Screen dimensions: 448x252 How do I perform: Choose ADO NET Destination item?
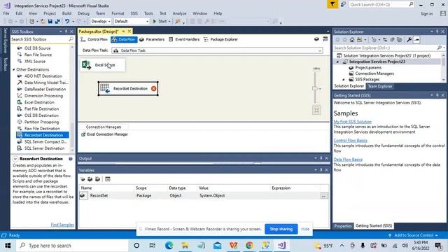click(x=43, y=76)
